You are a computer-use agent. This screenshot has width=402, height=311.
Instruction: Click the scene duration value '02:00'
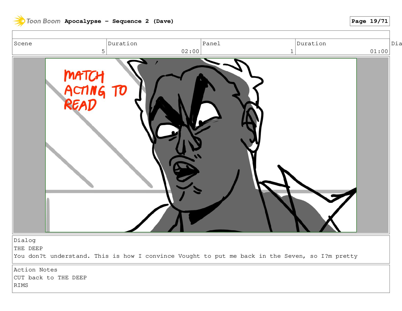pos(190,51)
